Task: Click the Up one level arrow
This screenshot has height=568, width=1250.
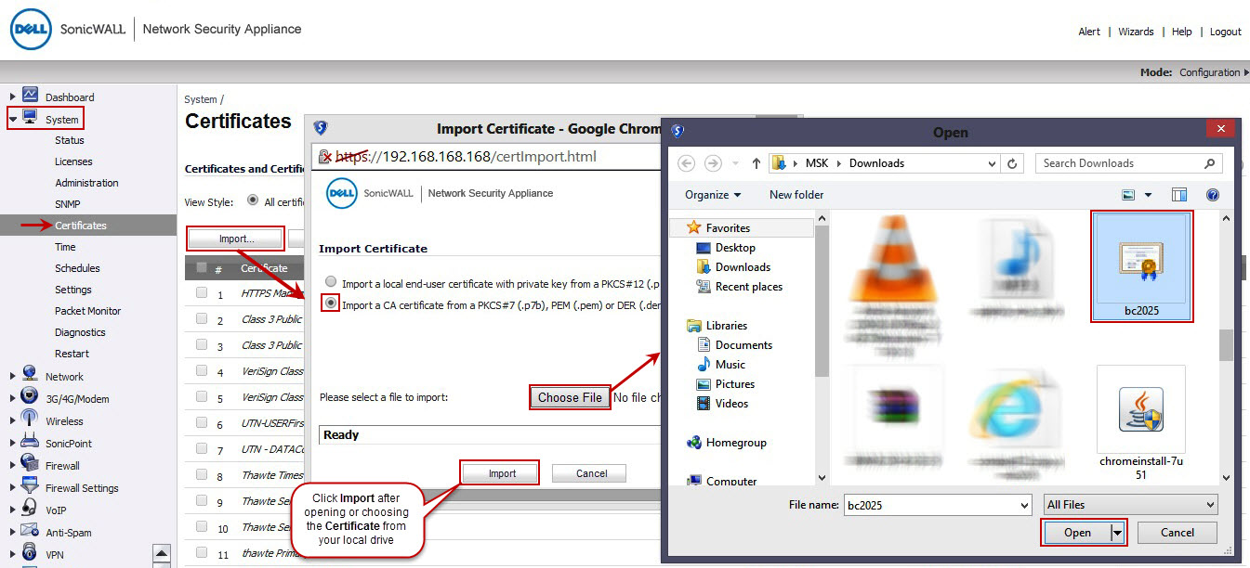Action: [x=757, y=163]
